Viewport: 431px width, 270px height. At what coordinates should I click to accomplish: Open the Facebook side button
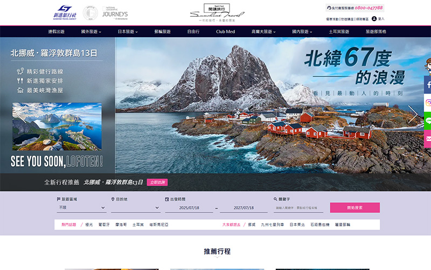427,85
